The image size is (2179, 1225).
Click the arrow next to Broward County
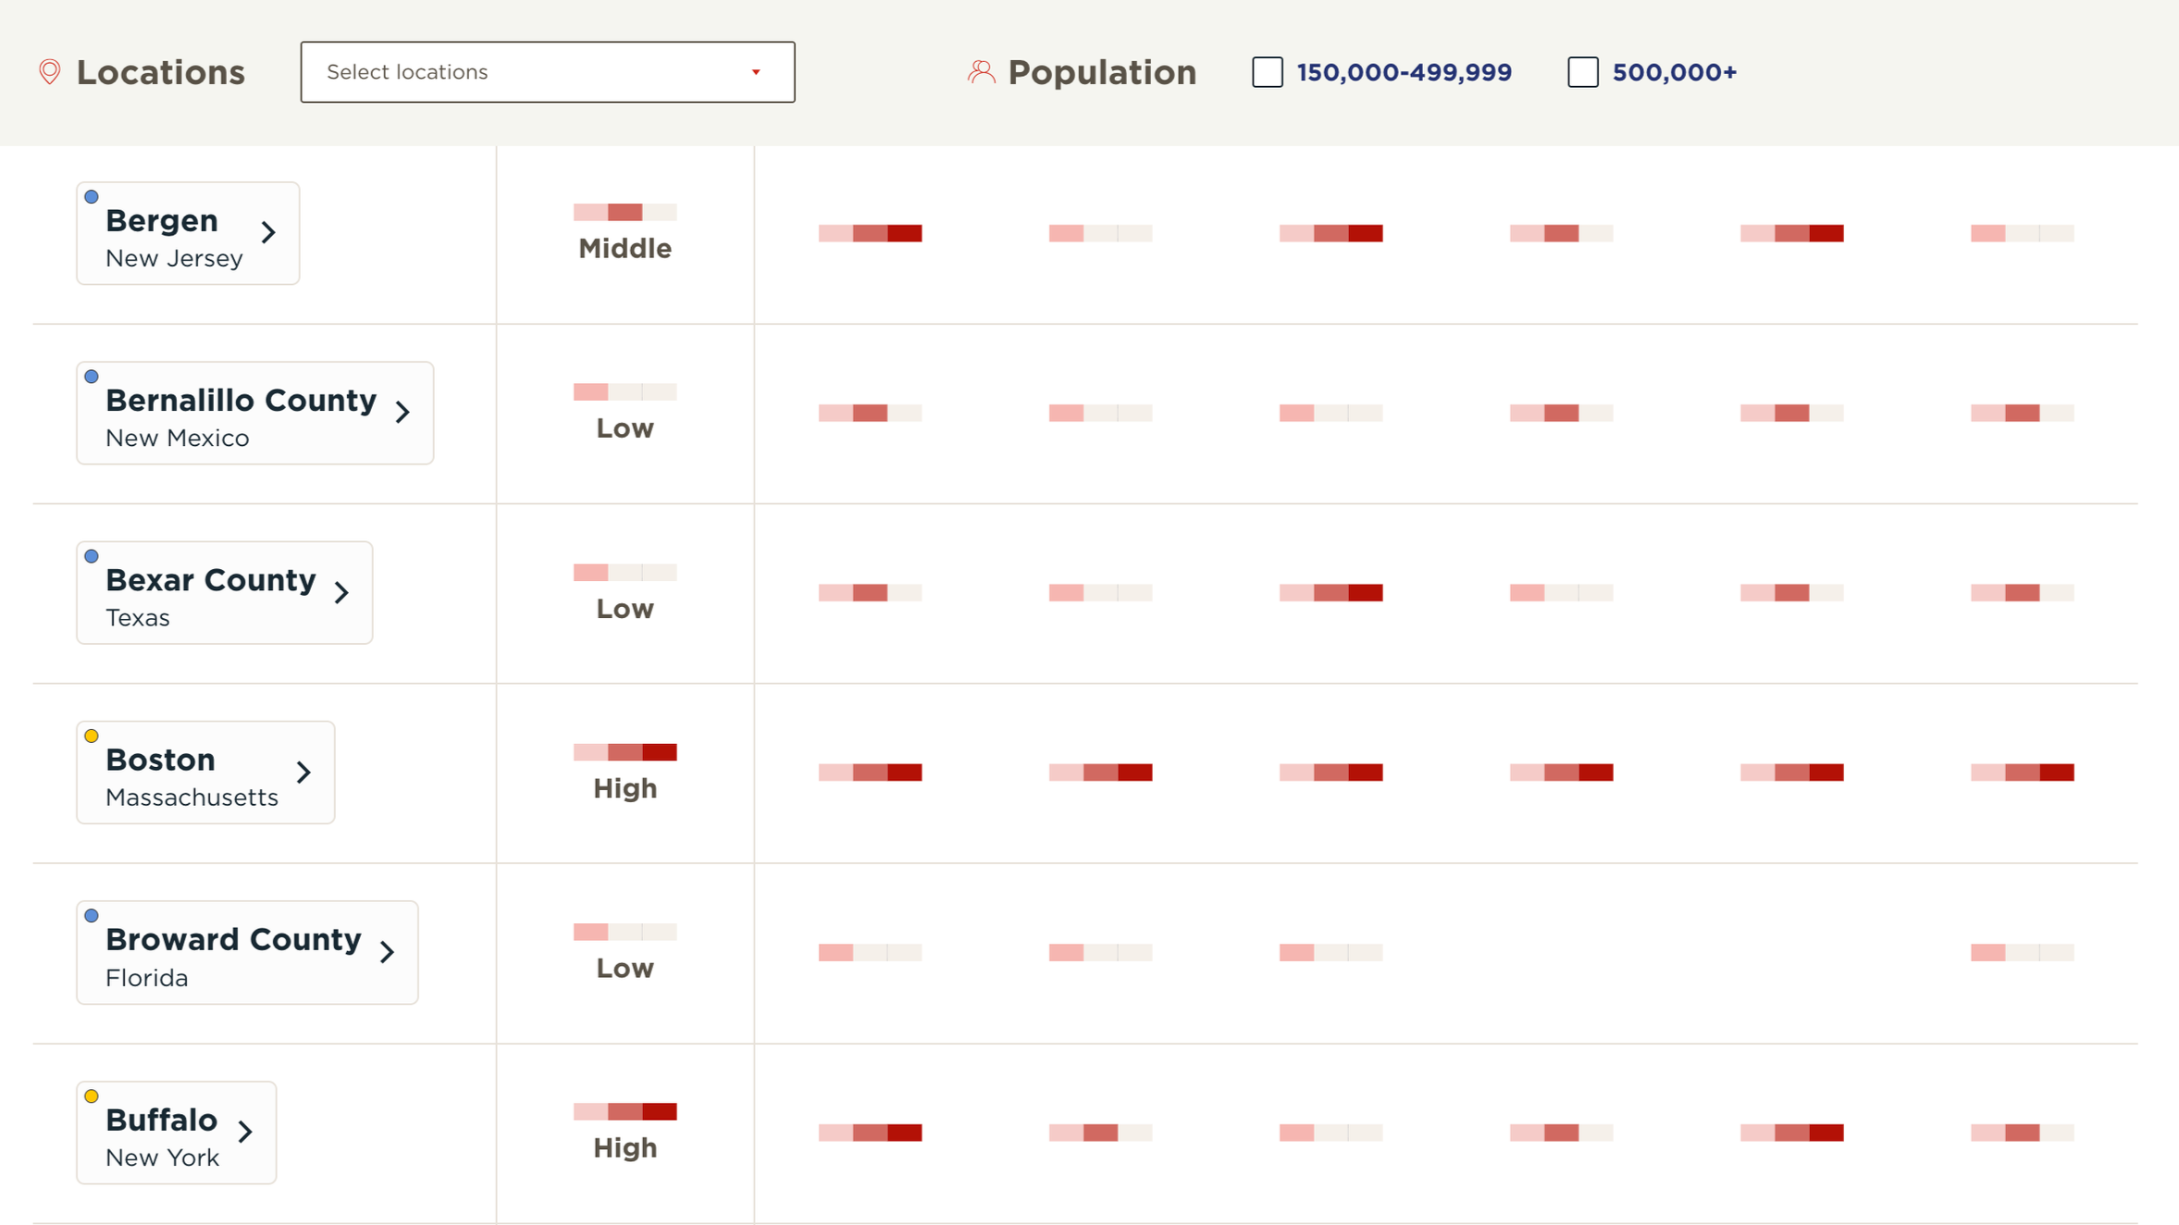pos(387,952)
